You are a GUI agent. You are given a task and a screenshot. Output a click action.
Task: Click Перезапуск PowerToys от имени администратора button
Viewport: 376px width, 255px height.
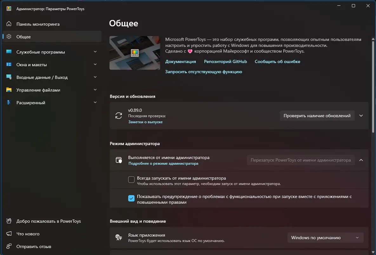(300, 160)
